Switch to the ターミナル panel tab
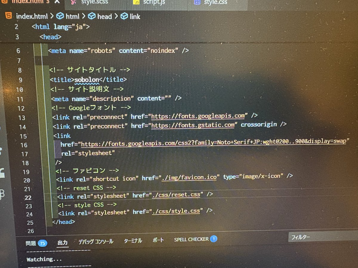 pyautogui.click(x=133, y=241)
